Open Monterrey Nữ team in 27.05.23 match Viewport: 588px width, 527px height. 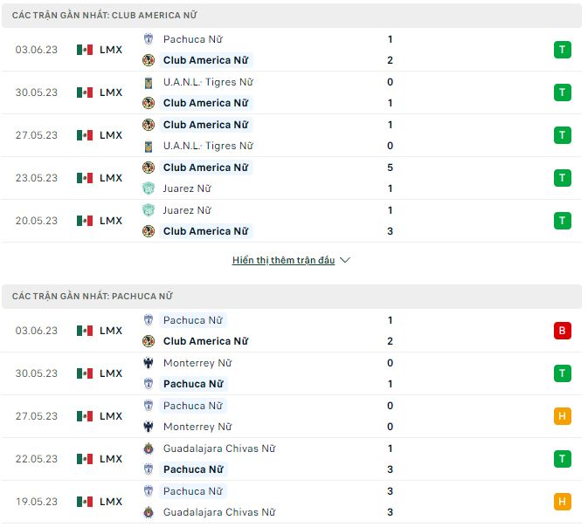click(197, 427)
